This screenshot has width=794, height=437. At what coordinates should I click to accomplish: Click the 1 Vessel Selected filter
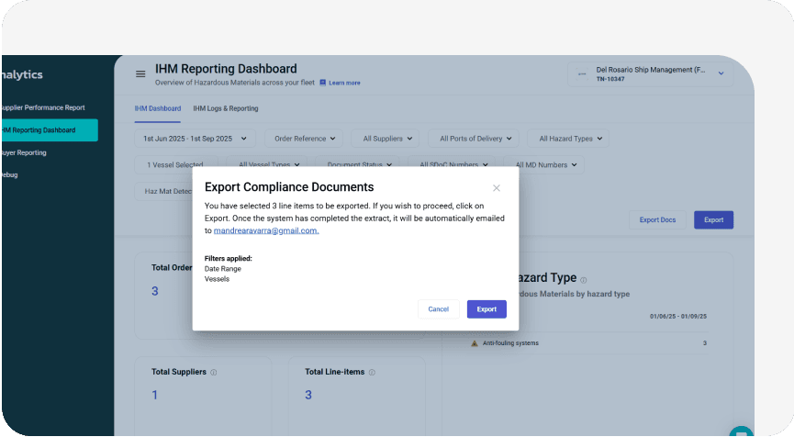pyautogui.click(x=175, y=164)
